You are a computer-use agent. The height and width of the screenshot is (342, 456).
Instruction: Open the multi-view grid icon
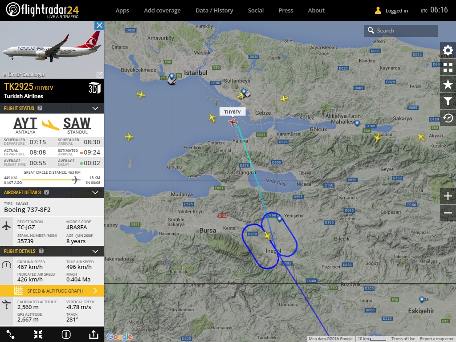(x=448, y=67)
